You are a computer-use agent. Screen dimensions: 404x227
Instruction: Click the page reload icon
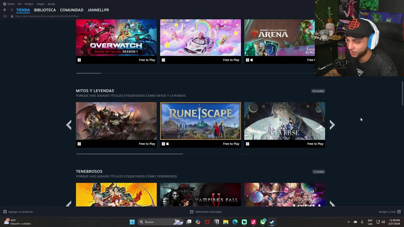pos(5,16)
